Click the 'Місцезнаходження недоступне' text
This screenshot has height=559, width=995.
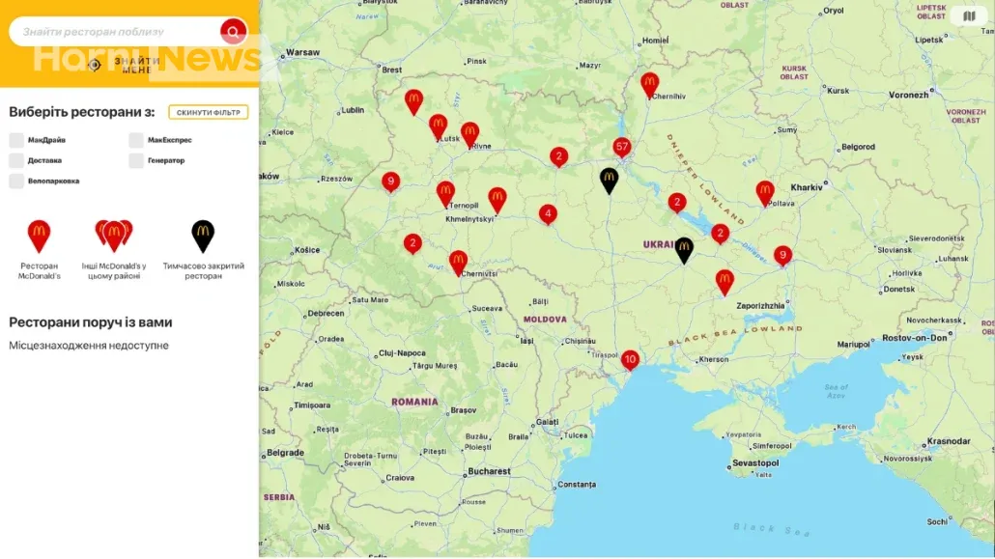tap(89, 346)
